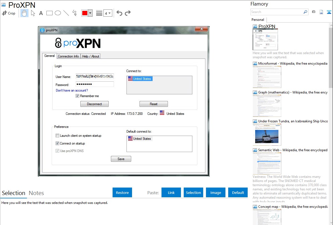
Task: Undo the last edit
Action: tap(119, 13)
